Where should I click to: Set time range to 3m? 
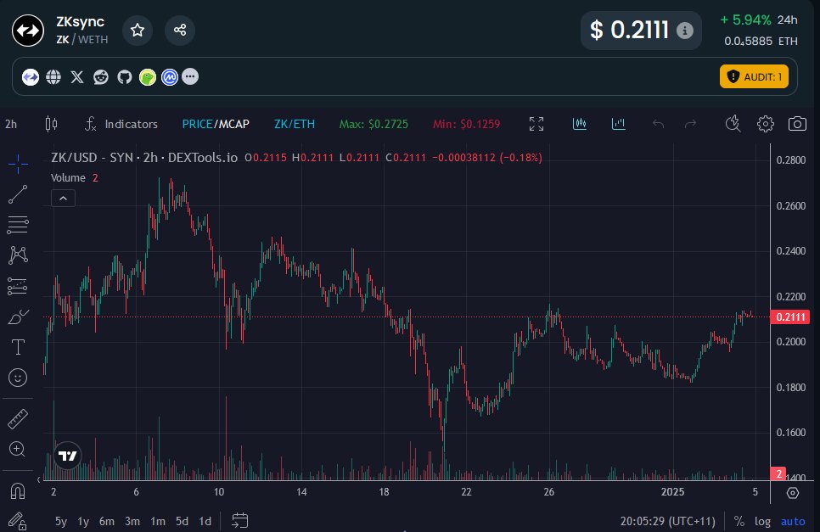point(132,521)
